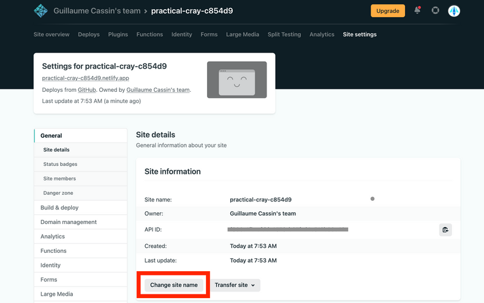Open the user avatar menu
Image resolution: width=484 pixels, height=303 pixels.
pos(454,11)
